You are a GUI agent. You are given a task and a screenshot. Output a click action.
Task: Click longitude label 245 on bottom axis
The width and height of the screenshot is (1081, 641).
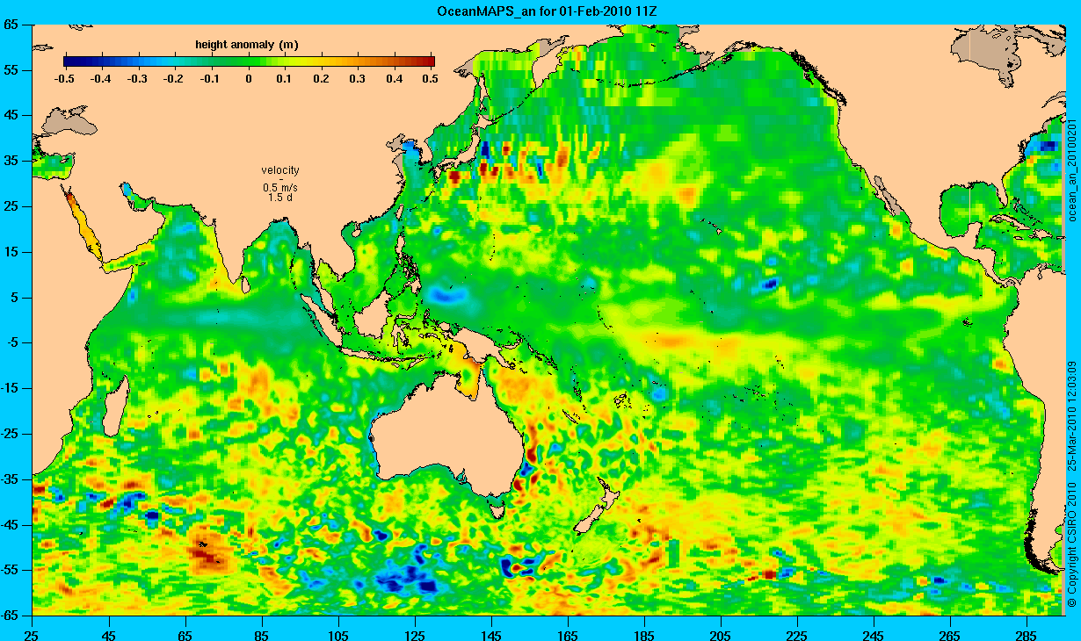[x=874, y=634]
